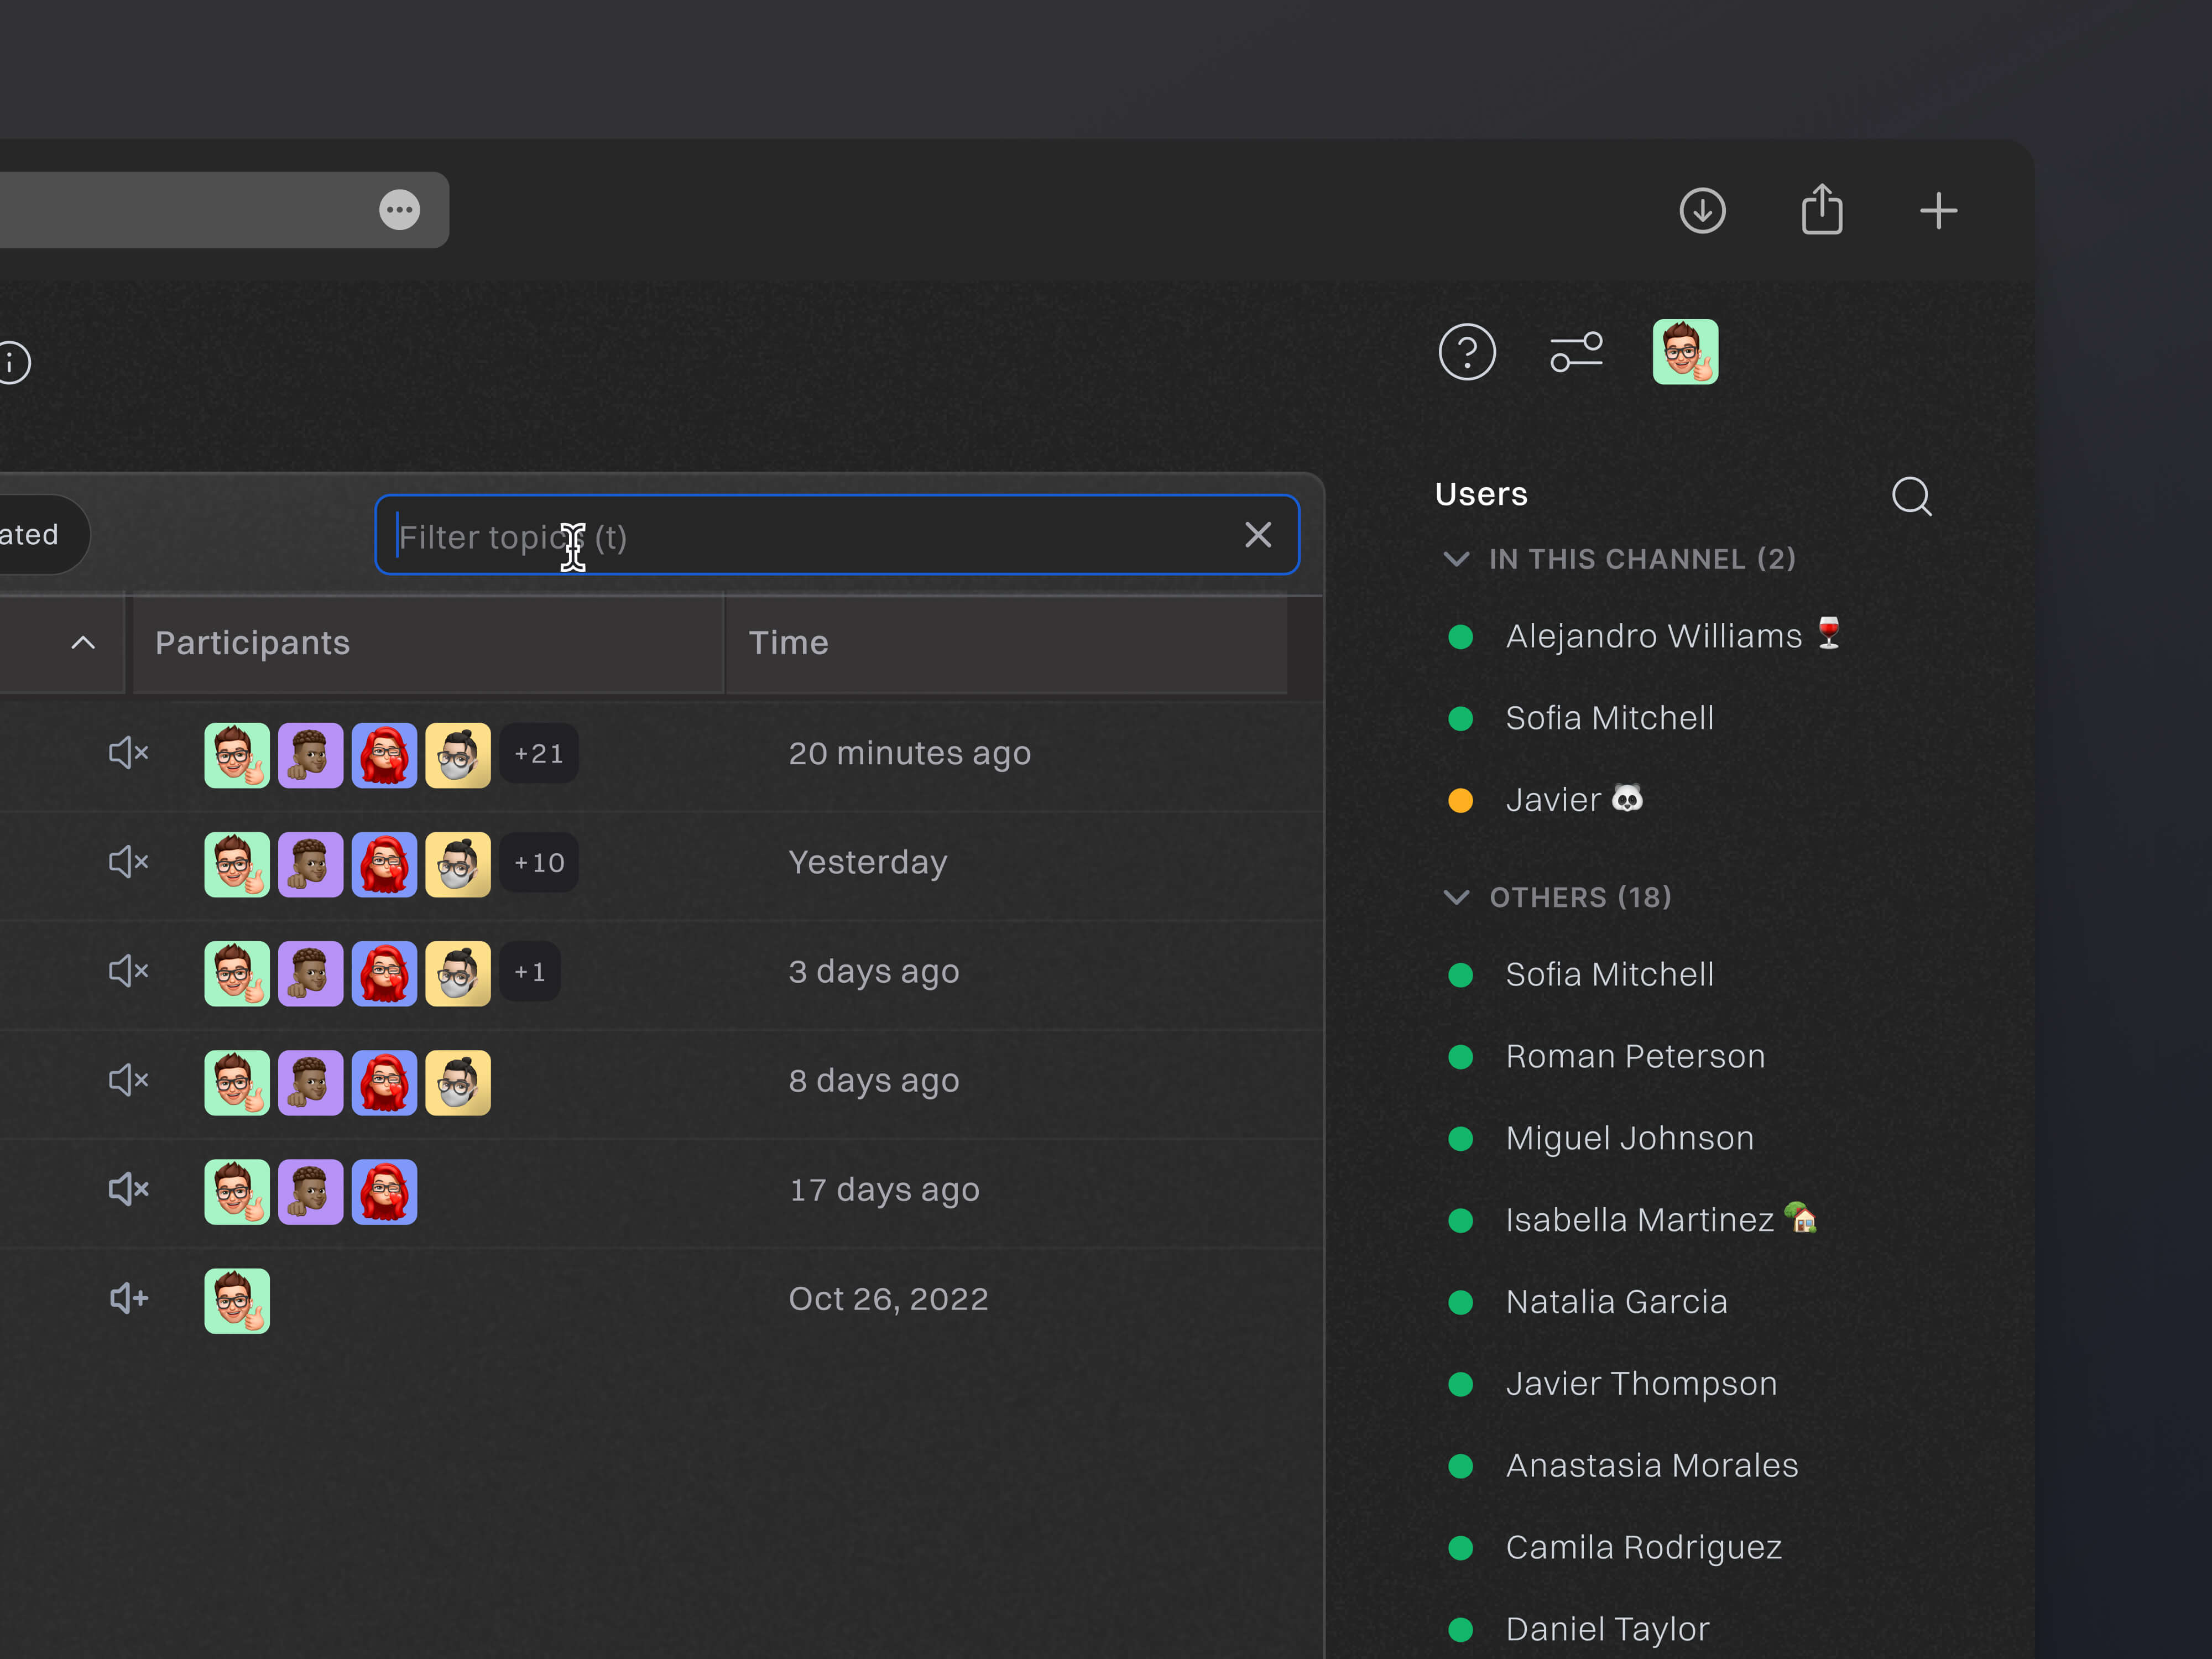2212x1659 pixels.
Task: Click the share icon in toolbar
Action: (1821, 210)
